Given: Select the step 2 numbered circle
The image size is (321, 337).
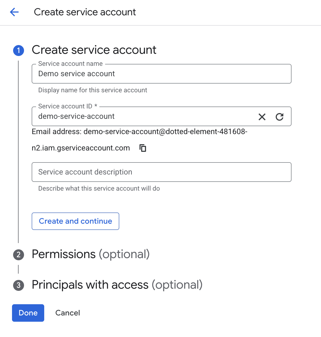Looking at the screenshot, I should point(19,255).
